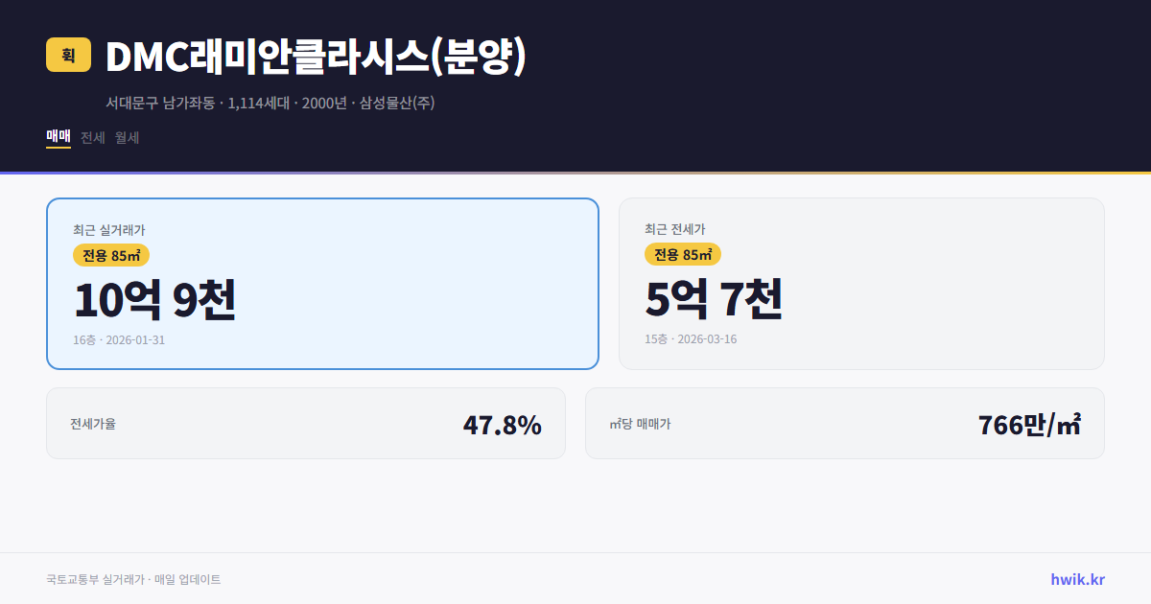Open the 월세 tab
Image resolution: width=1151 pixels, height=604 pixels.
126,137
